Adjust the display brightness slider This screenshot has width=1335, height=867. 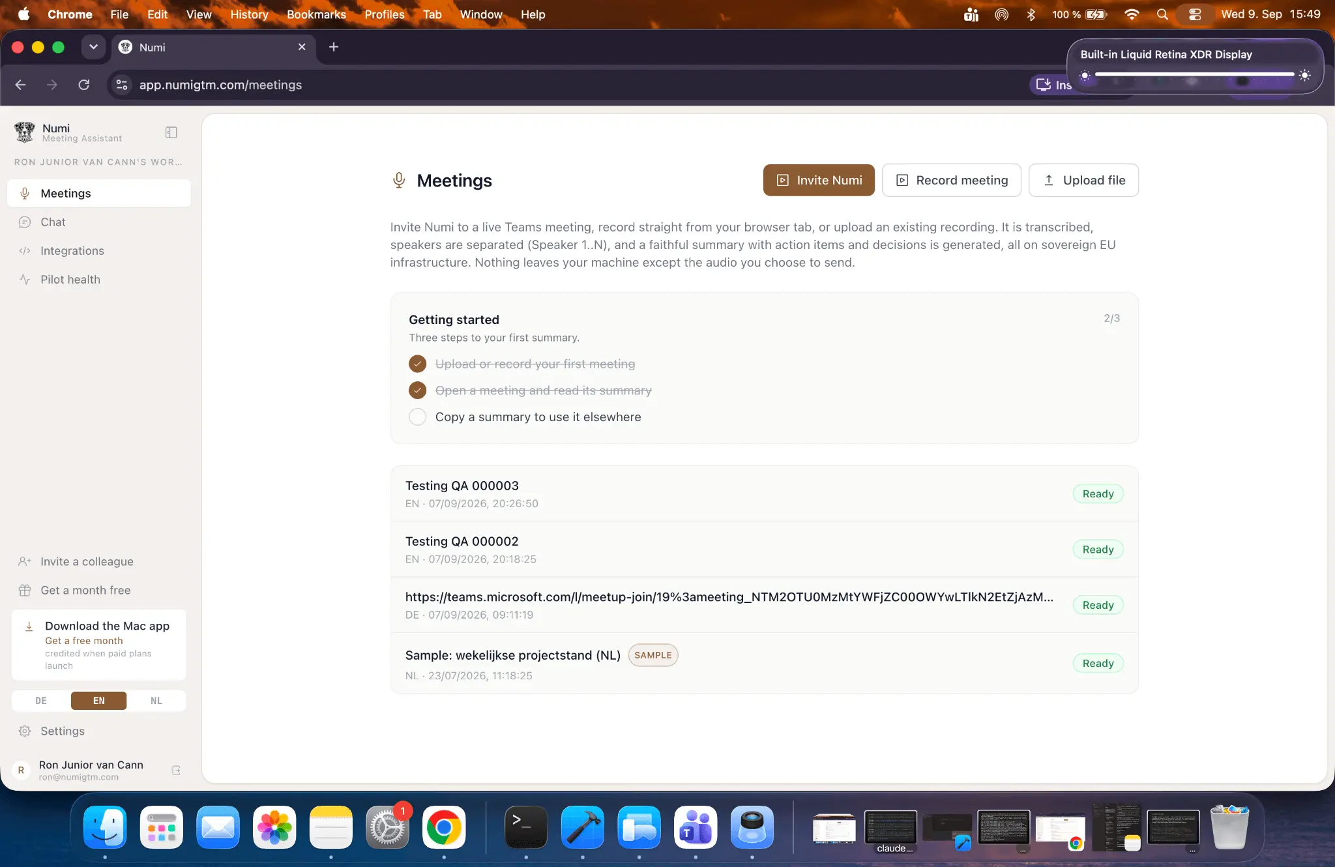[x=1194, y=75]
